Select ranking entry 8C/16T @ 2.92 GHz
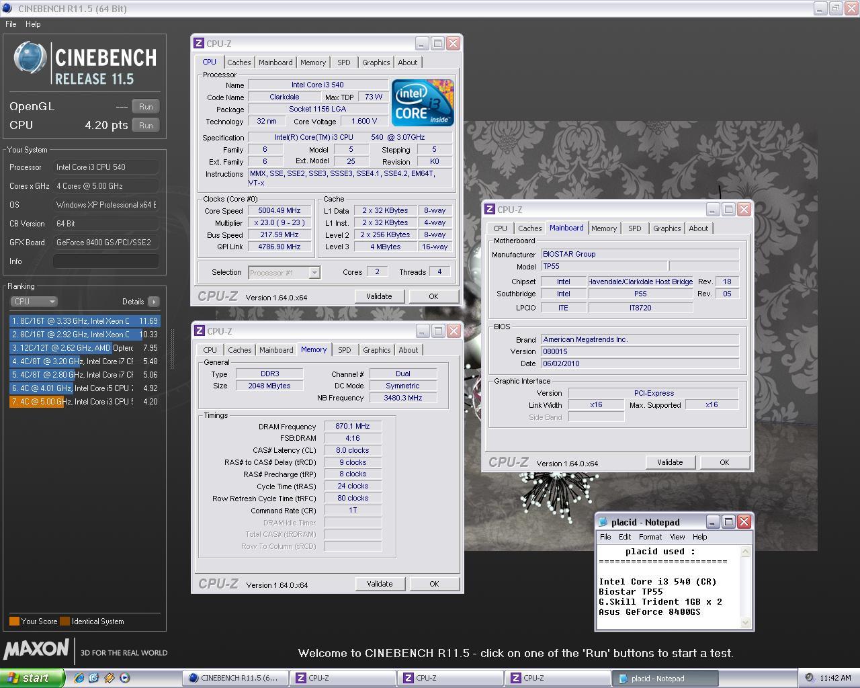 [x=85, y=335]
